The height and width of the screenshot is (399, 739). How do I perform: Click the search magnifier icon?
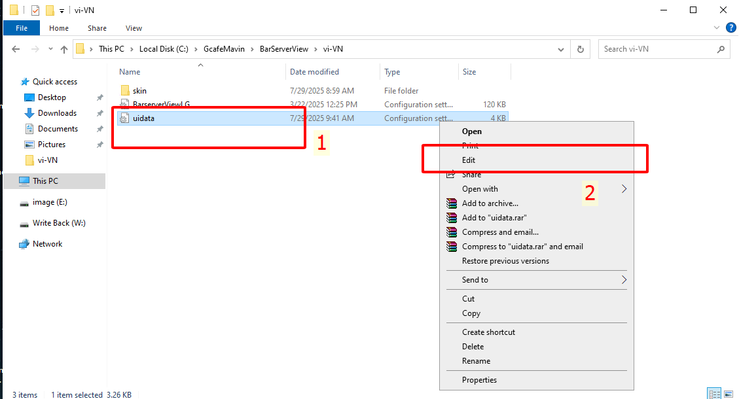click(x=721, y=49)
